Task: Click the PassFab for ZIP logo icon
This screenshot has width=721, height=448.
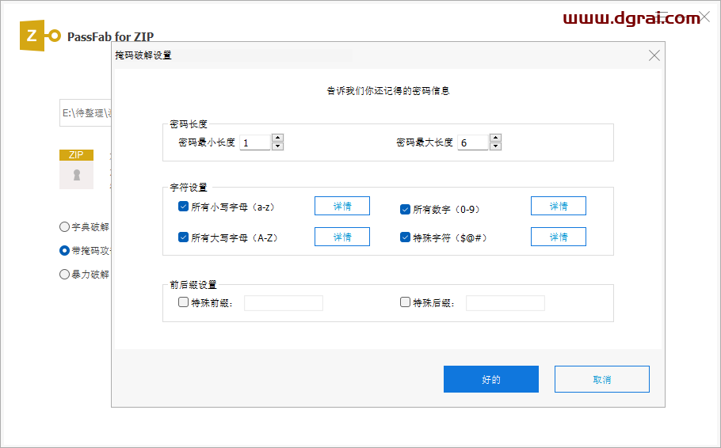Action: pyautogui.click(x=40, y=36)
